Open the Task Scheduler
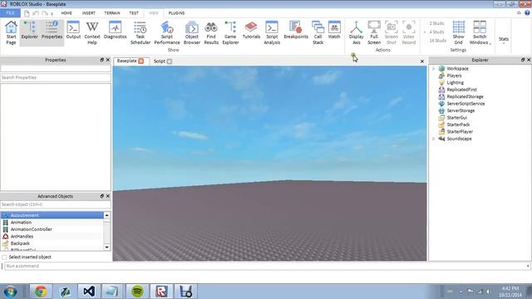 click(x=140, y=32)
